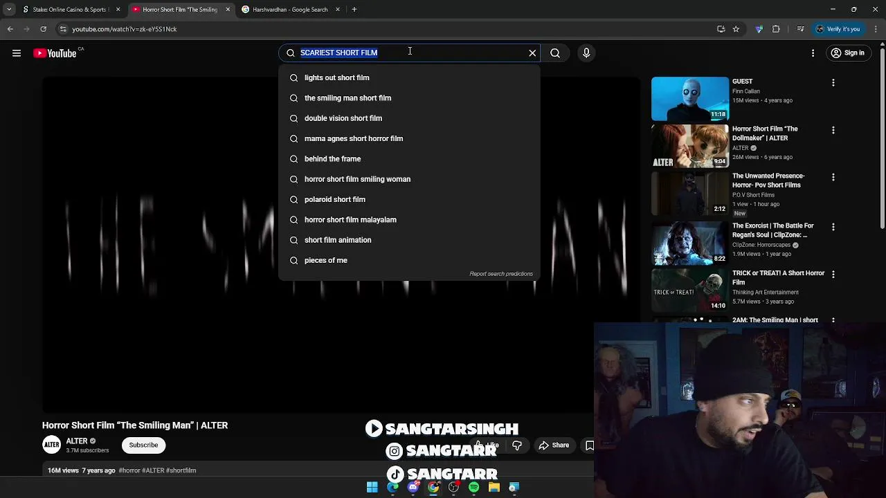Close the Stake Online Casino tab
Image resolution: width=886 pixels, height=498 pixels.
click(x=118, y=10)
